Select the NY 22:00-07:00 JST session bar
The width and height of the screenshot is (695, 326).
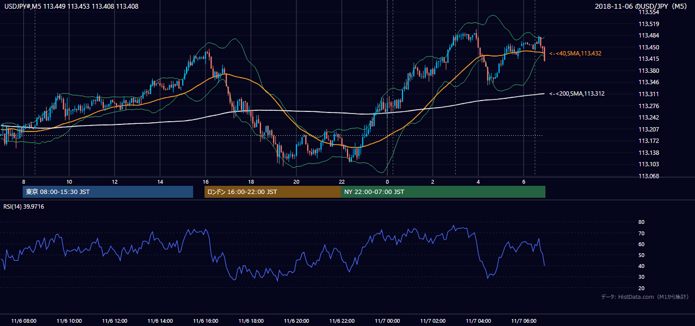(443, 192)
